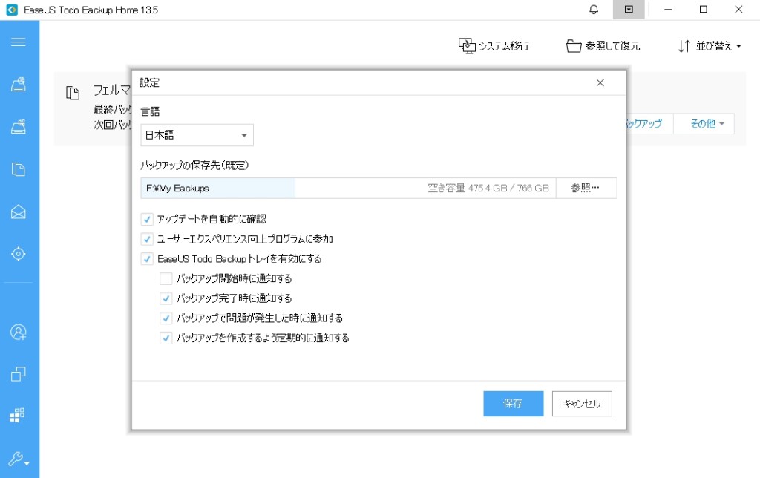
Task: Open the hamburger menu in the sidebar
Action: [19, 42]
